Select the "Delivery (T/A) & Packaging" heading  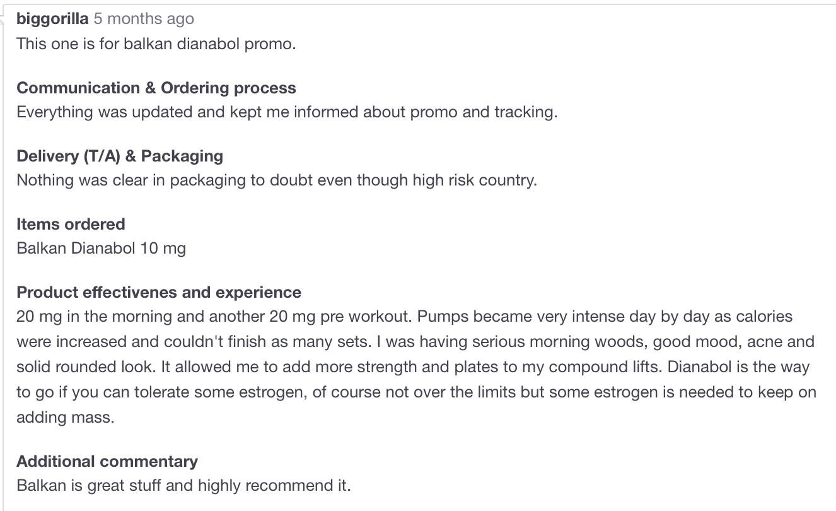tap(120, 156)
